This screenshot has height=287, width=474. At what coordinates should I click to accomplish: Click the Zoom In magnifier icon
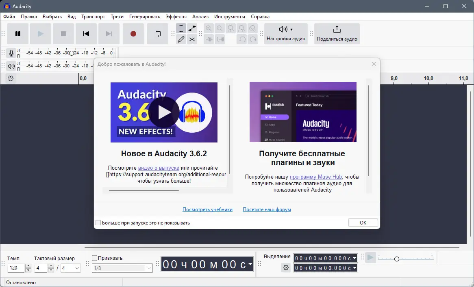(209, 28)
